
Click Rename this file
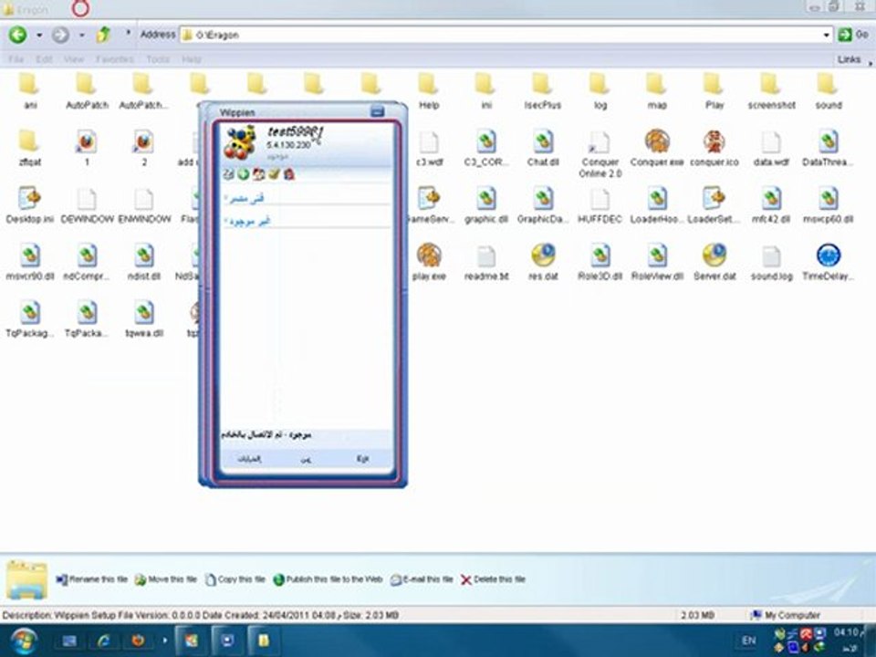(91, 579)
